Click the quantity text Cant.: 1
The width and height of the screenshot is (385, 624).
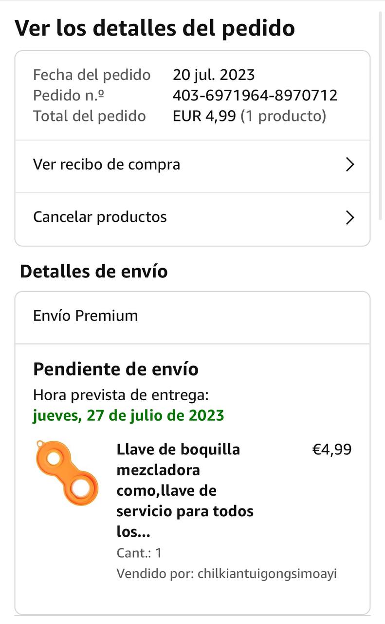tap(139, 553)
